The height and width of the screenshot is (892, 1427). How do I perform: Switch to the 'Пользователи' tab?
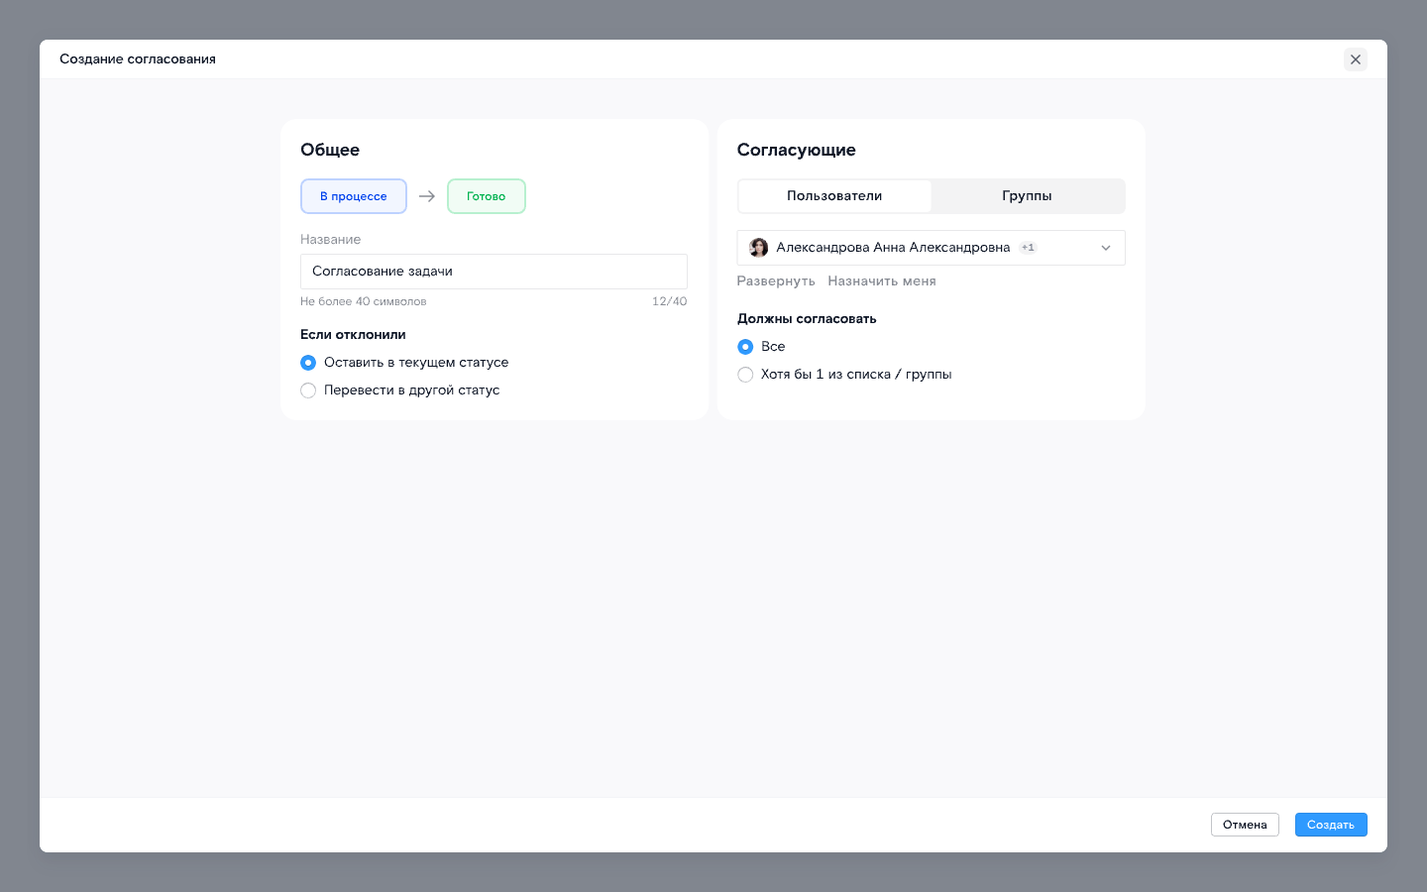pyautogui.click(x=834, y=196)
